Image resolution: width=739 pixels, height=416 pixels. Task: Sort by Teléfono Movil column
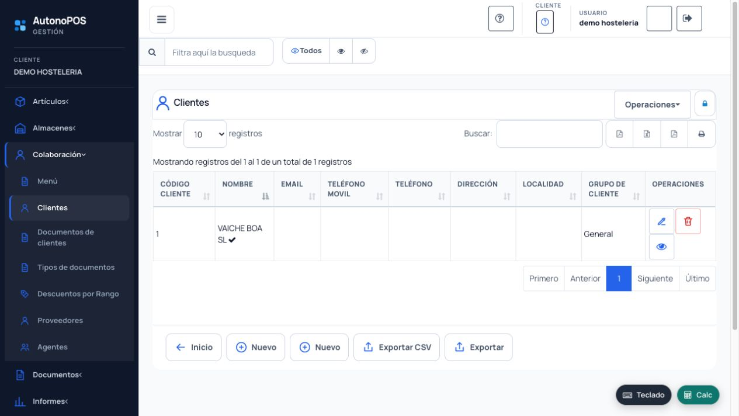tap(354, 189)
